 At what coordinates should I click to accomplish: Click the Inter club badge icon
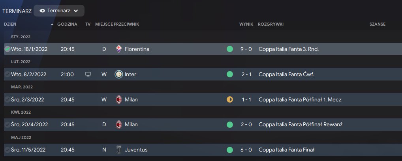[118, 74]
